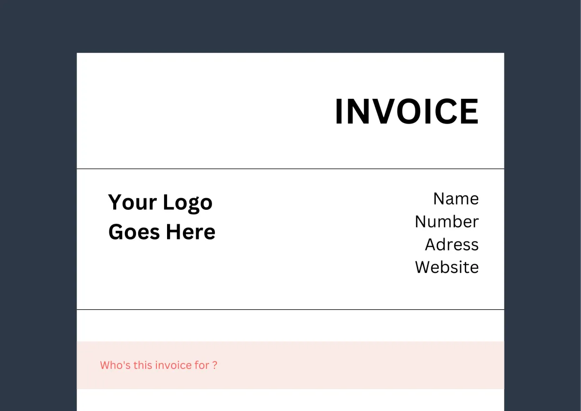Click the question mark after 'invoice for'

(215, 365)
